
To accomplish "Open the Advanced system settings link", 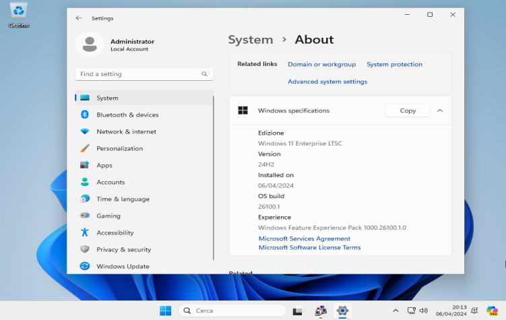I will [x=327, y=82].
